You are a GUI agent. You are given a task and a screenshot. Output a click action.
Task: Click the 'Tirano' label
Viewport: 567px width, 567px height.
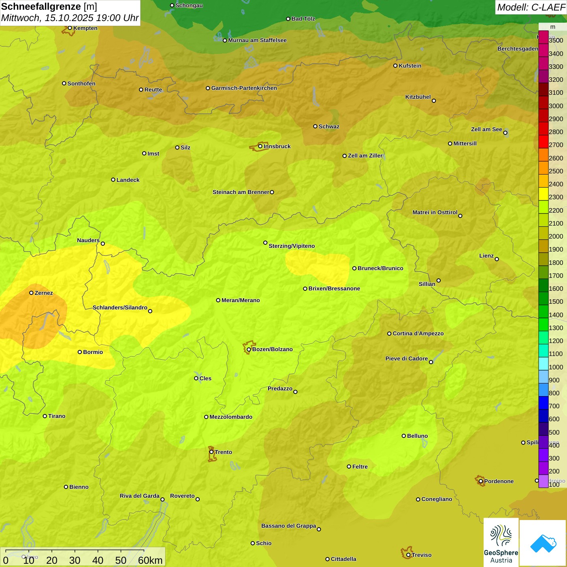coord(57,416)
